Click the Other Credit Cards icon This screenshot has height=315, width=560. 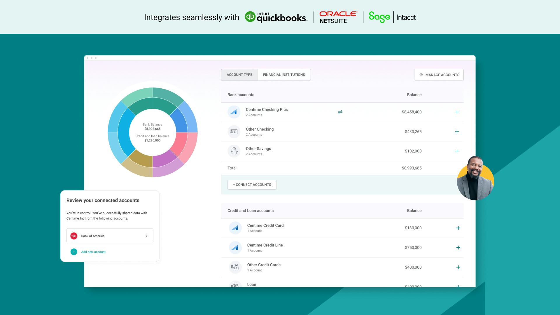(x=235, y=267)
